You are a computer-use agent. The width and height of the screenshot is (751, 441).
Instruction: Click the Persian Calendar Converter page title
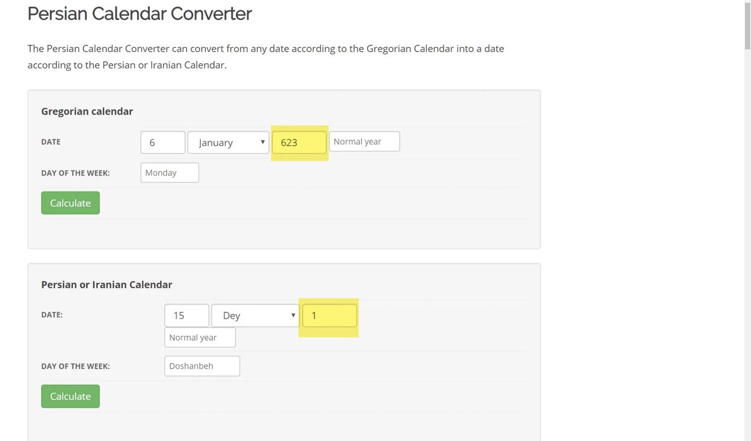[140, 14]
